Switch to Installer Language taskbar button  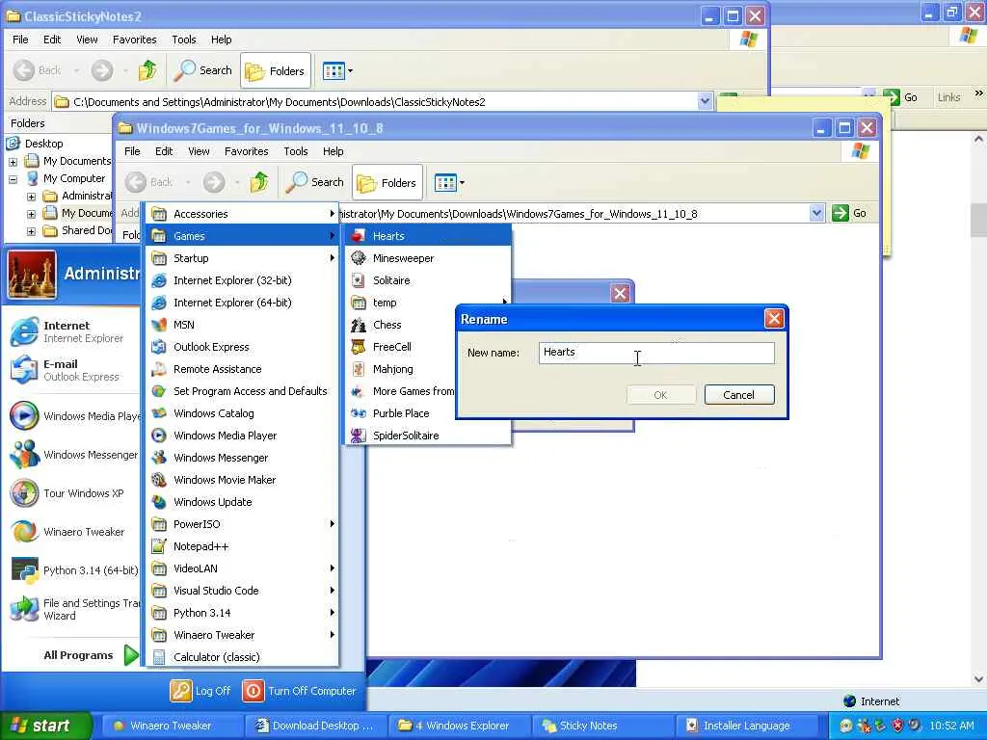point(749,726)
